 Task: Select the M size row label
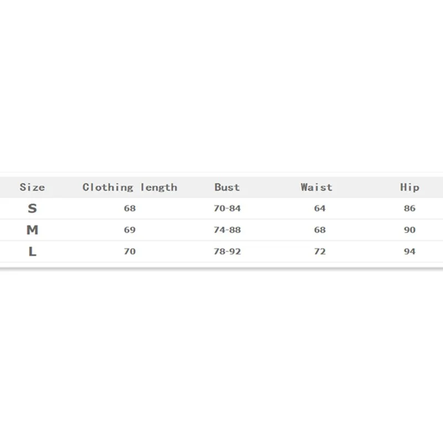tap(32, 230)
